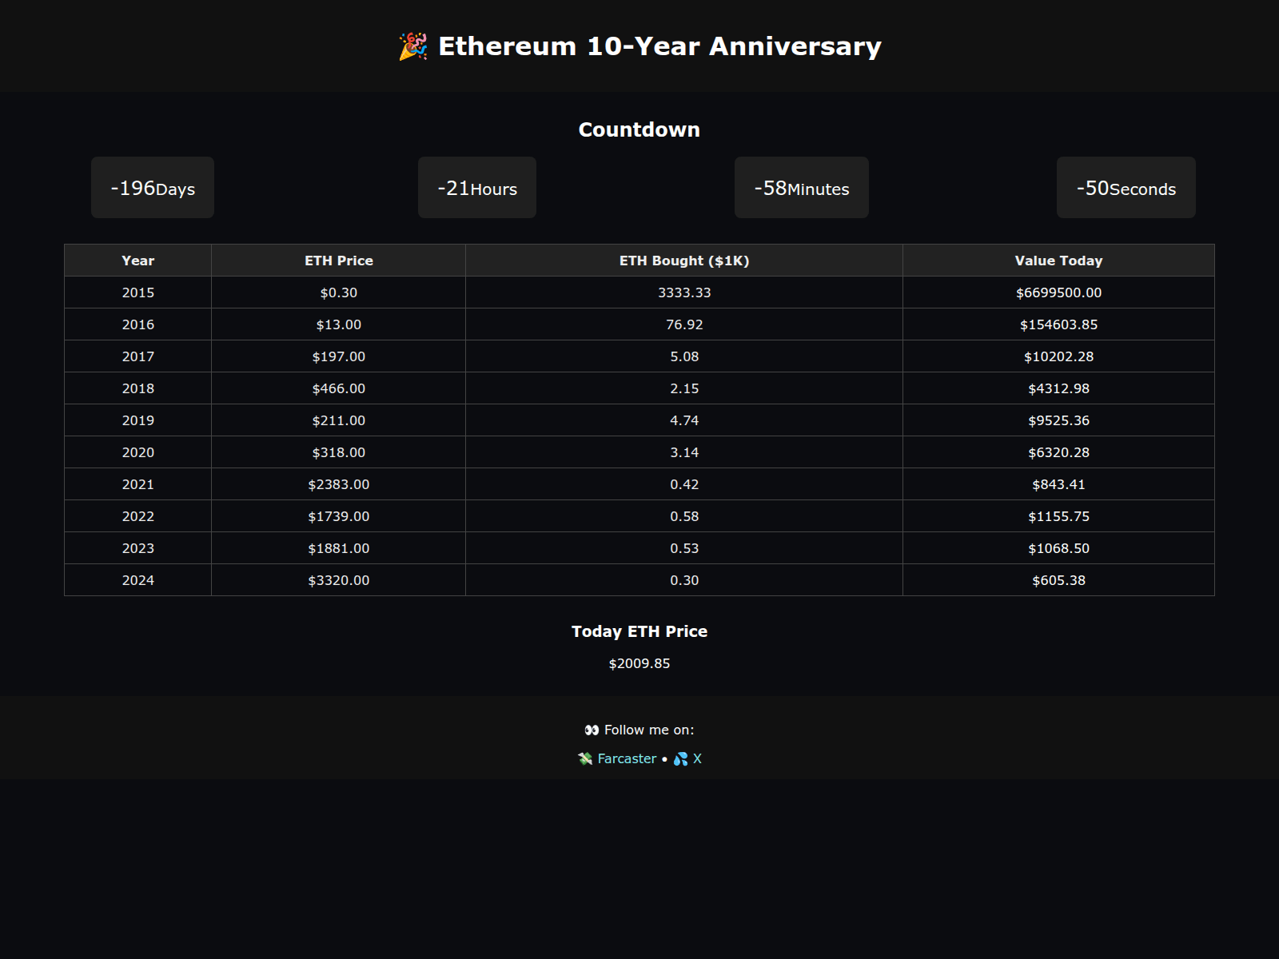Screen dimensions: 1279x959
Task: Click the -196 Days countdown card
Action: pos(153,188)
